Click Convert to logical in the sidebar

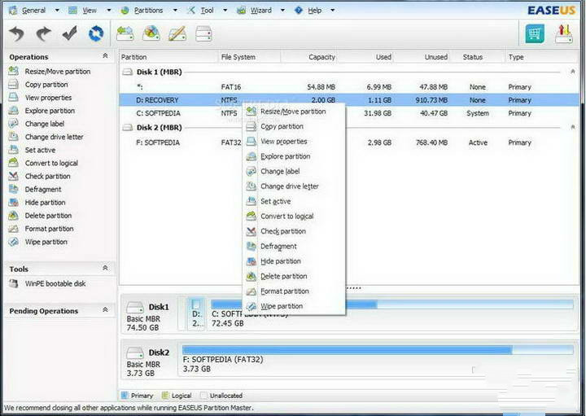pos(51,163)
